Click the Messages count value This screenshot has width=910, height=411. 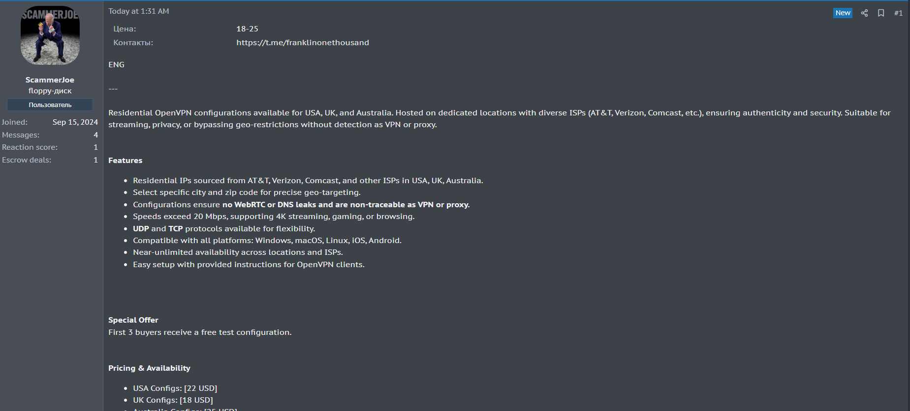point(96,135)
